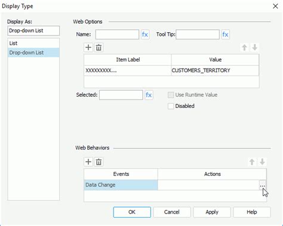The width and height of the screenshot is (283, 226).
Task: Delete the selected Web Behaviors event
Action: click(x=99, y=162)
